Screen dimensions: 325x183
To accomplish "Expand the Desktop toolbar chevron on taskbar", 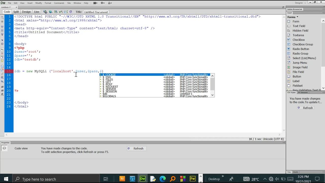I will click(x=223, y=176).
